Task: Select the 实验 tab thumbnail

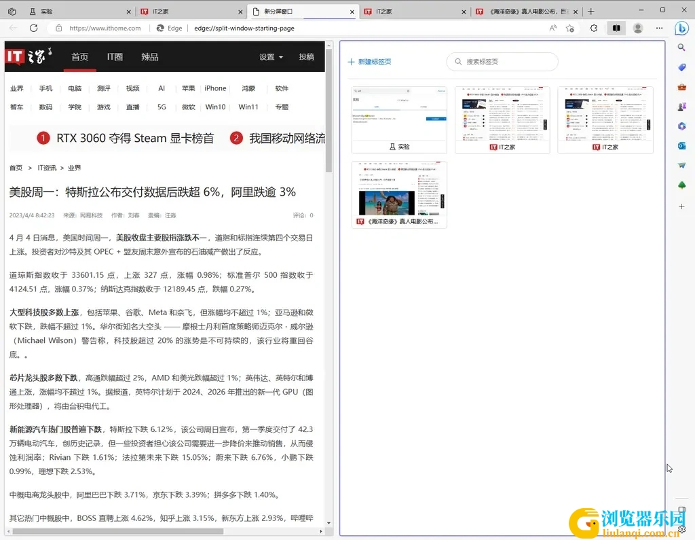Action: pos(399,120)
